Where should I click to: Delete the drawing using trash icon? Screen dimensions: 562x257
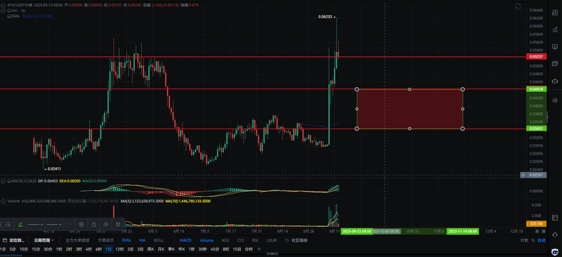(x=118, y=225)
